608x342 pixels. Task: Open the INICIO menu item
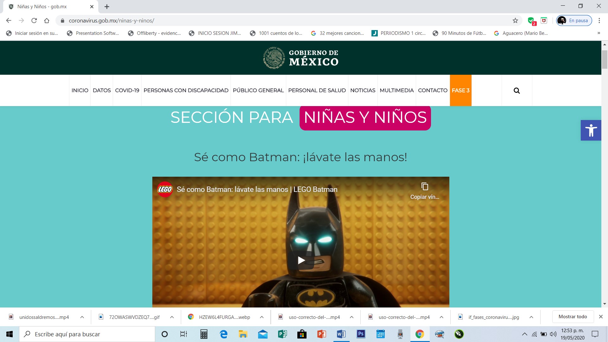coord(80,91)
